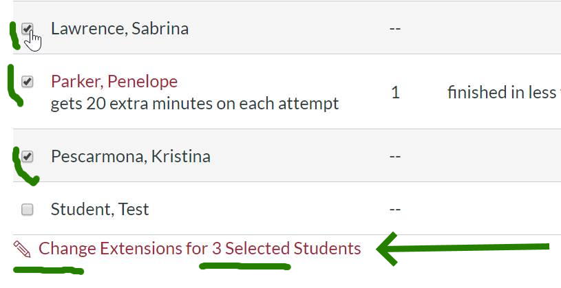Click the 20 extra minutes note

tap(195, 104)
